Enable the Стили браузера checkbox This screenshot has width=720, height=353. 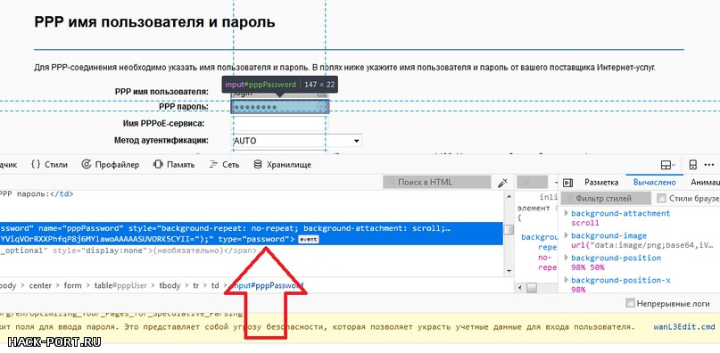tap(661, 198)
